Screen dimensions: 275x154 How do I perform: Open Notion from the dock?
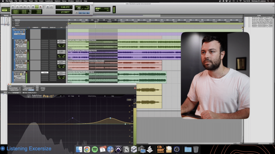tap(126, 149)
